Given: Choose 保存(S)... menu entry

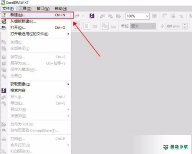Looking at the screenshot, I should pyautogui.click(x=36, y=57).
